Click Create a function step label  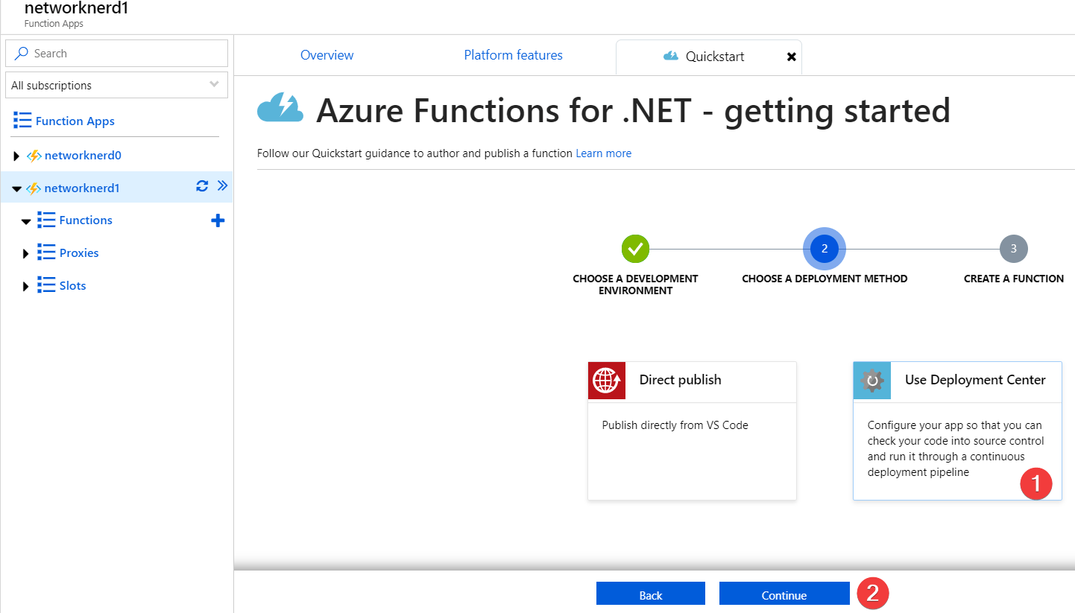click(1014, 279)
